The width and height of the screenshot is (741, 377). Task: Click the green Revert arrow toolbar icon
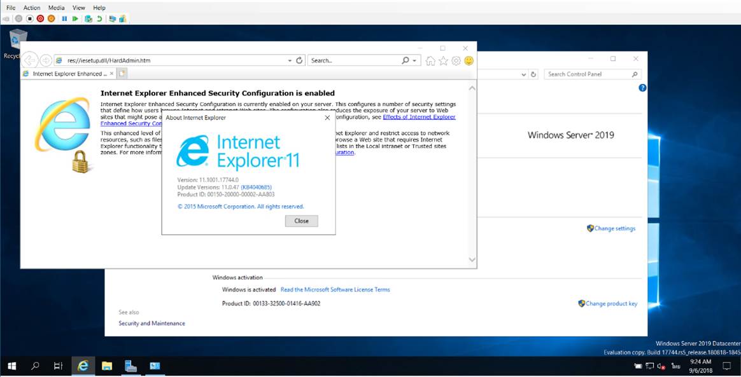pos(99,19)
